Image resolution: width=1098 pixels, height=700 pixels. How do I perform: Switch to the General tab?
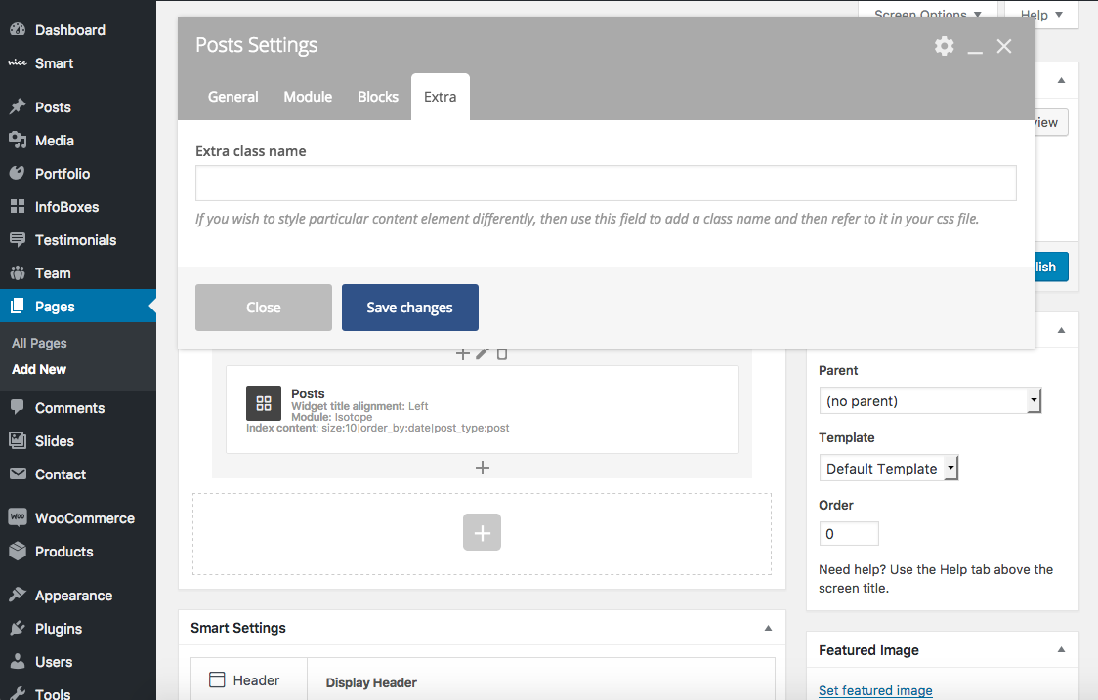(x=233, y=97)
